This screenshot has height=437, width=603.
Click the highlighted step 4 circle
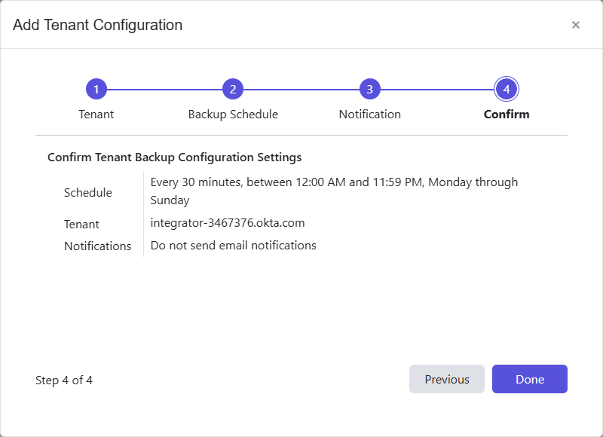pos(506,88)
